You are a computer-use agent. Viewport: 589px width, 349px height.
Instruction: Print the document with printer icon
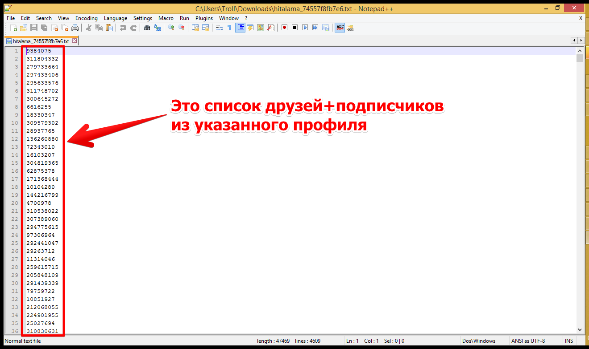[75, 28]
